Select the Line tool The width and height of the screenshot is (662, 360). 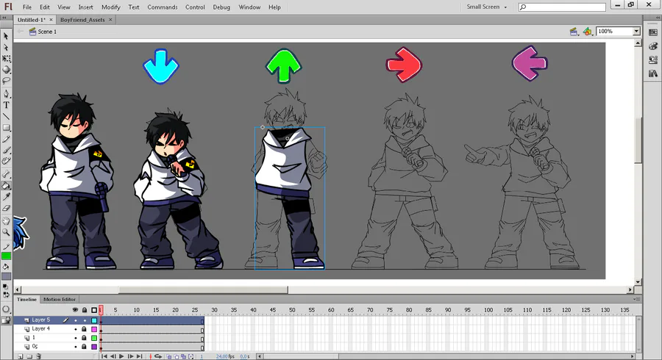click(x=7, y=116)
